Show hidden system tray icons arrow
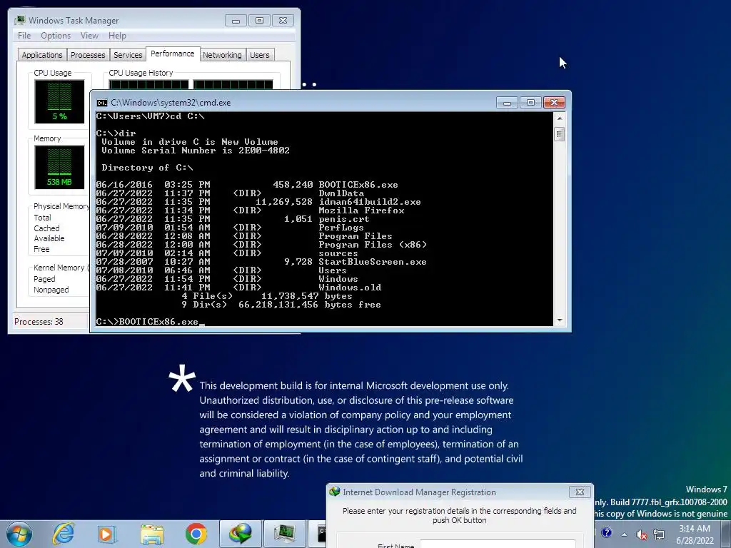 point(624,534)
